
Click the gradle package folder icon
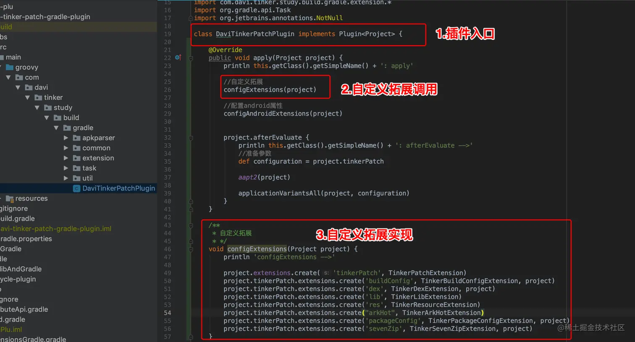(67, 128)
